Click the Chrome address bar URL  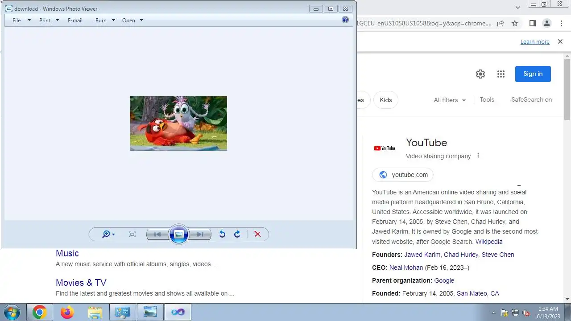tap(424, 23)
